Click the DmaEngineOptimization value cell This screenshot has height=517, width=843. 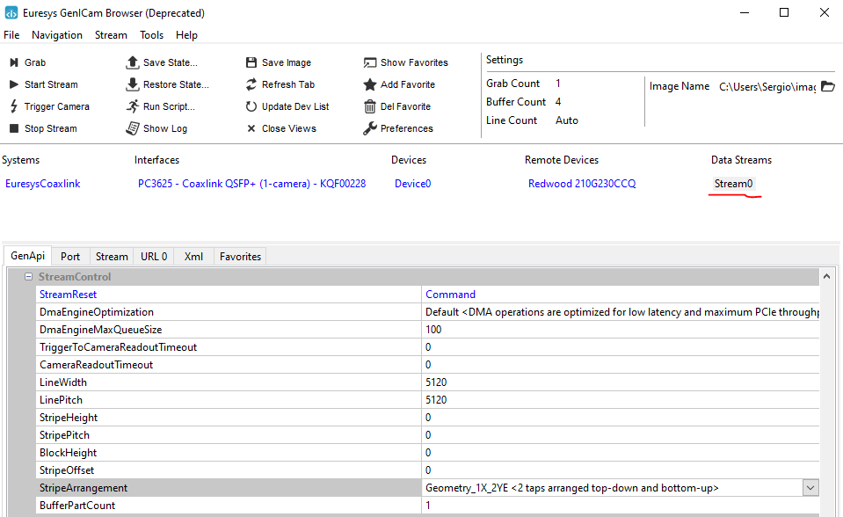tap(621, 312)
